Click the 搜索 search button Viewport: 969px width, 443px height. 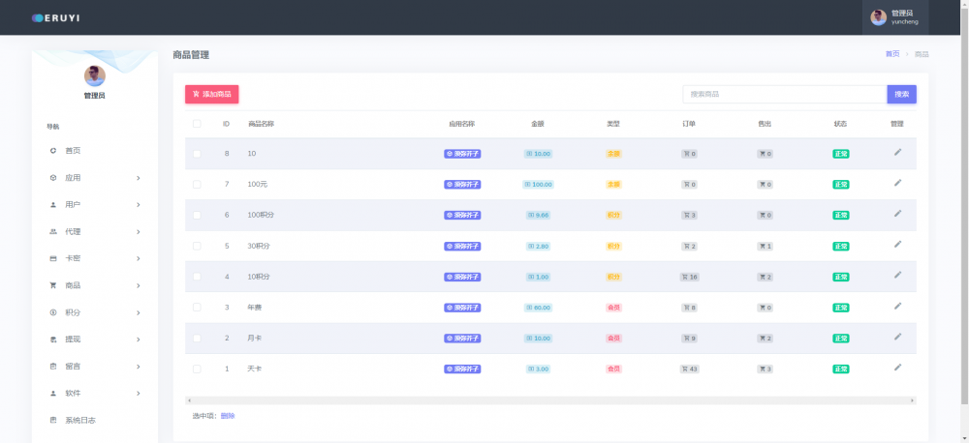901,94
